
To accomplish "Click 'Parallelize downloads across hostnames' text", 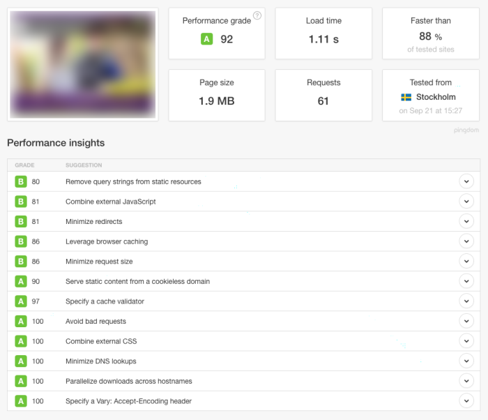I will 128,381.
